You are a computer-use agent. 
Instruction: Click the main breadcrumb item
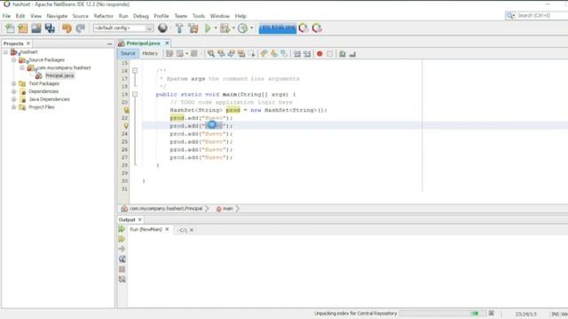click(228, 209)
